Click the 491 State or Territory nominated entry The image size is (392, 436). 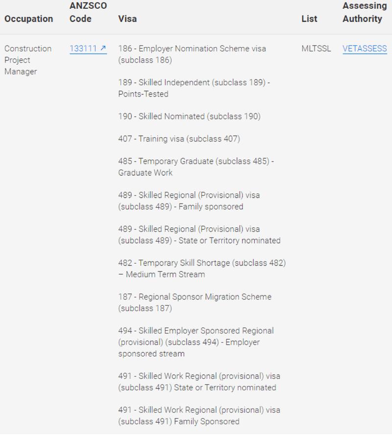coord(199,382)
